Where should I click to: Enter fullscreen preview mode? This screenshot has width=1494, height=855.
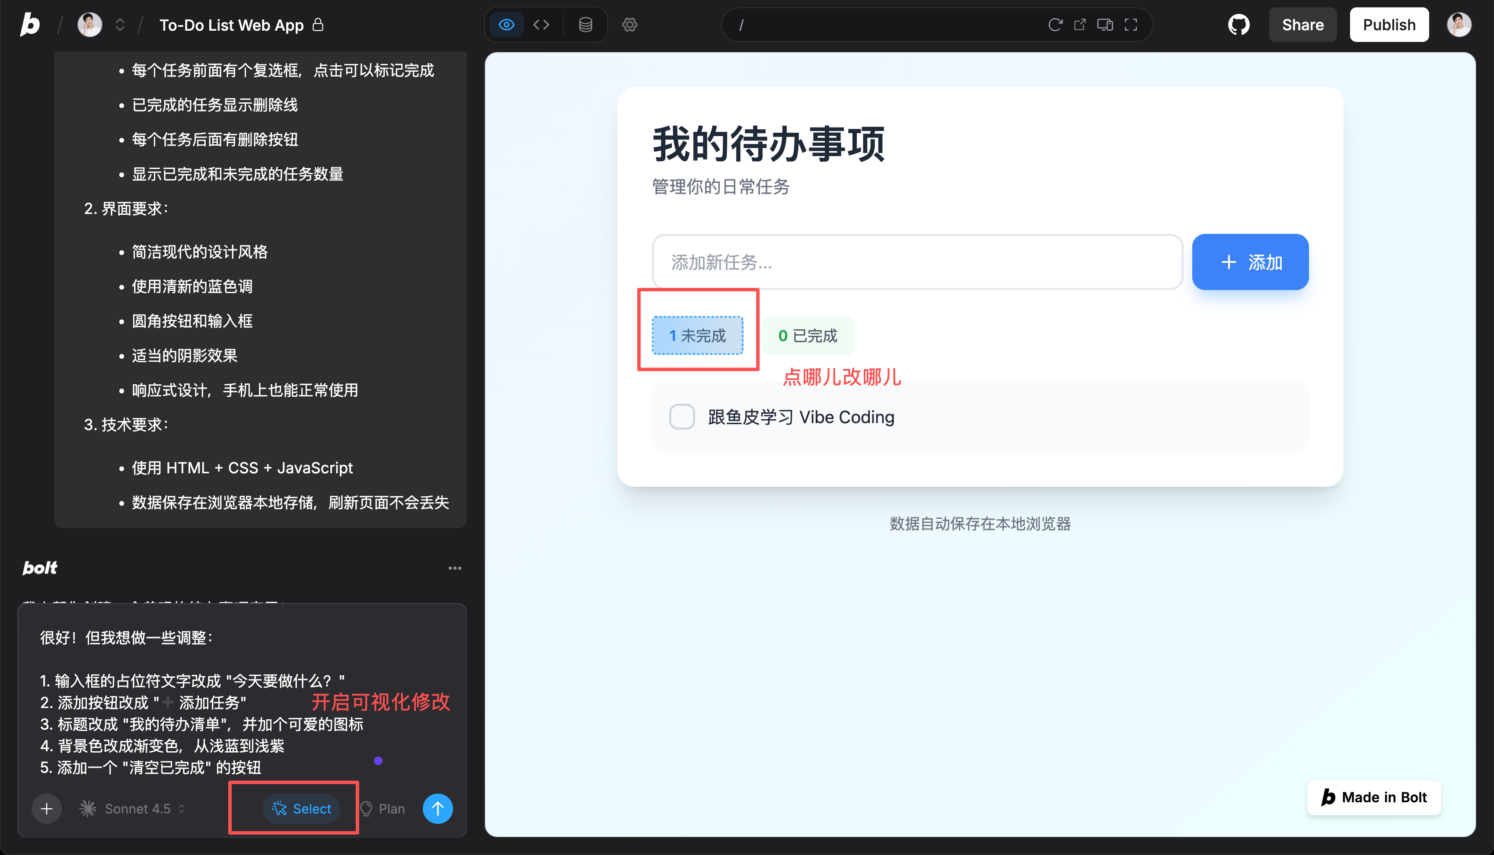click(1130, 25)
